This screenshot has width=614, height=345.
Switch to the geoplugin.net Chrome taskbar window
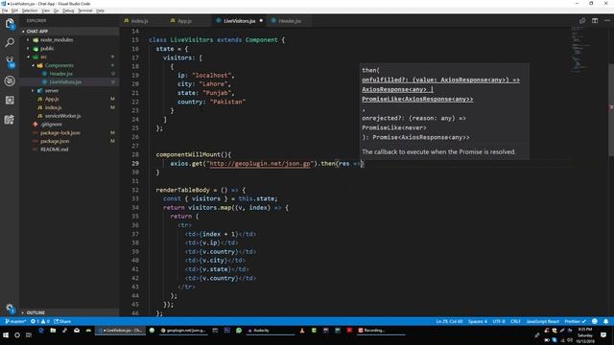[183, 331]
